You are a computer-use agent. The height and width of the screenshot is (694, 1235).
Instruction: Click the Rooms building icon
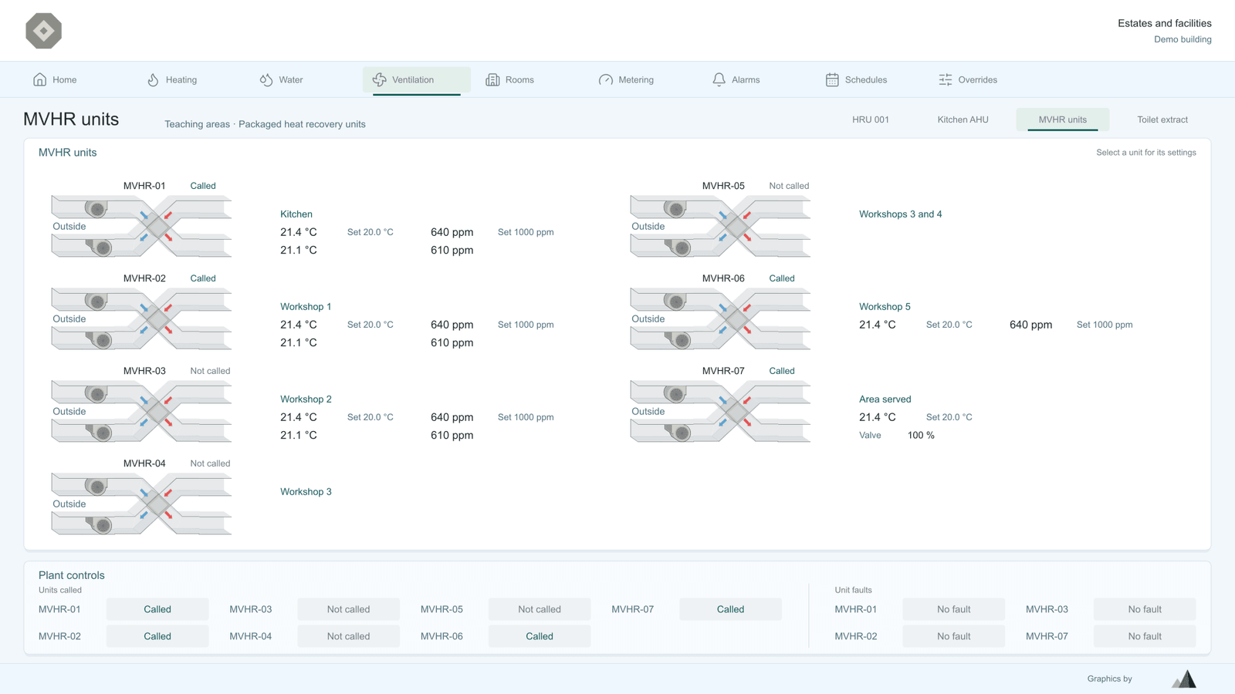coord(492,79)
